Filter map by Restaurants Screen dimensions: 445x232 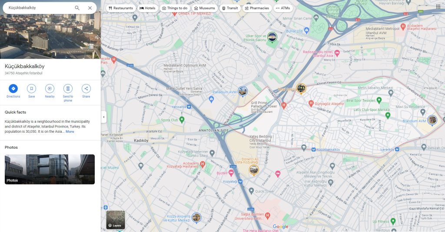click(x=121, y=8)
